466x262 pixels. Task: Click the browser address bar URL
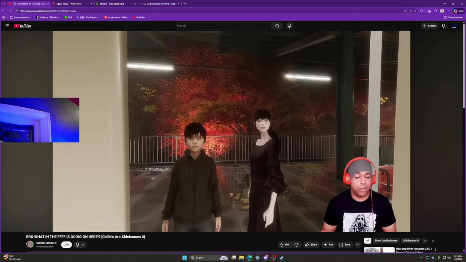(x=48, y=11)
